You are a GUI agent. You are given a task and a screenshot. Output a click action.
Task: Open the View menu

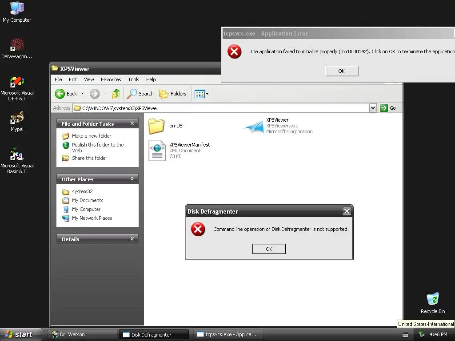click(x=89, y=79)
